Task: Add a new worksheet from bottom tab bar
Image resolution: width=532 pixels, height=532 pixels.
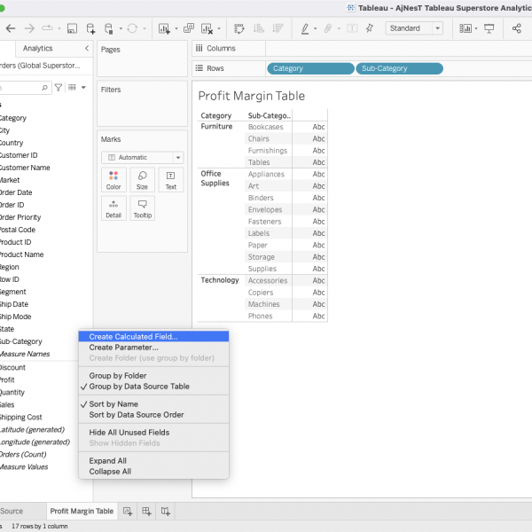Action: [x=129, y=512]
